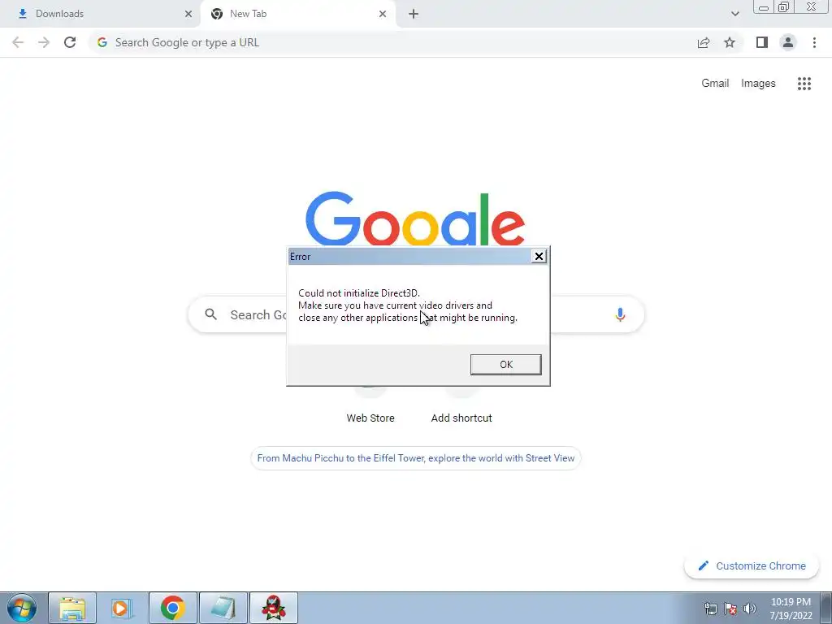The height and width of the screenshot is (624, 832).
Task: Open the Gmail link
Action: (x=715, y=84)
